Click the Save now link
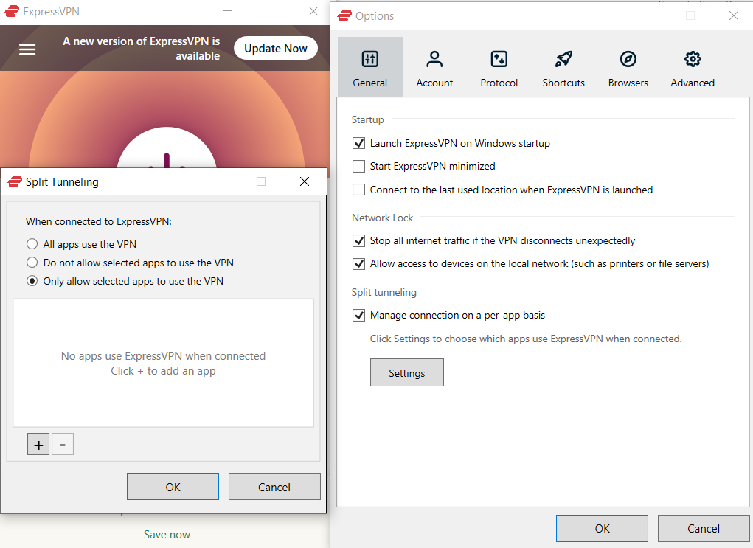The width and height of the screenshot is (753, 548). (x=167, y=535)
